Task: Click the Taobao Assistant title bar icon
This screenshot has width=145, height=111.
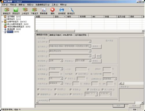Action: click(x=2, y=1)
